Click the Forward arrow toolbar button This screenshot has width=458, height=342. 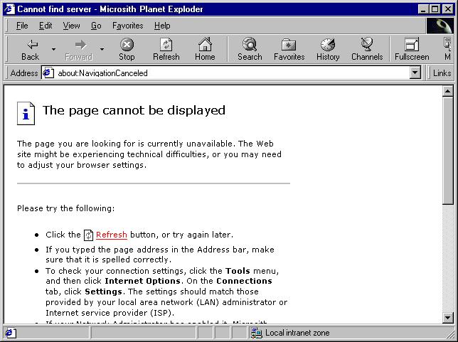coord(79,49)
